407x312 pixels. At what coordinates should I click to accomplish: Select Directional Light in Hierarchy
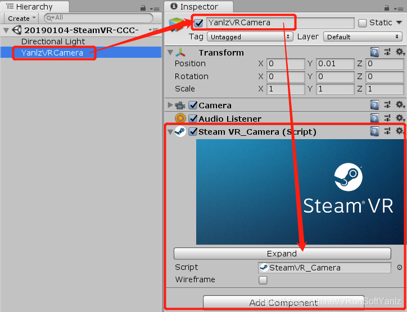coord(53,42)
